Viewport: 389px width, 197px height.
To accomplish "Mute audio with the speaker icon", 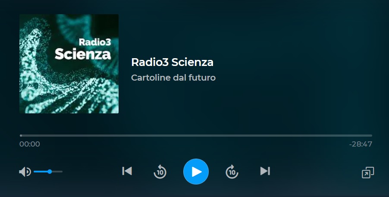I will pyautogui.click(x=25, y=172).
